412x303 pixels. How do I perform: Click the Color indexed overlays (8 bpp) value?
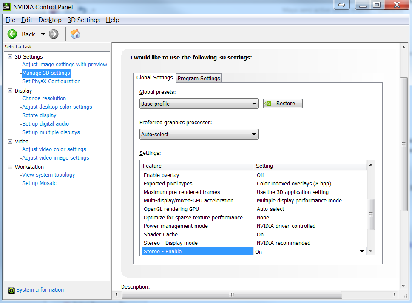[294, 184]
